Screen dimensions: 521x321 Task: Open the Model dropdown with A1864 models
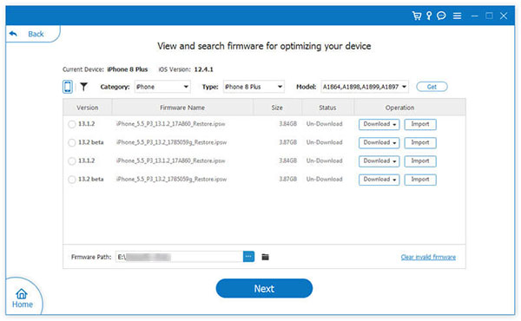point(365,87)
